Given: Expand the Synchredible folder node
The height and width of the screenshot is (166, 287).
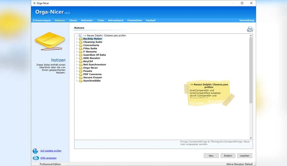Looking at the screenshot, I should 77,81.
